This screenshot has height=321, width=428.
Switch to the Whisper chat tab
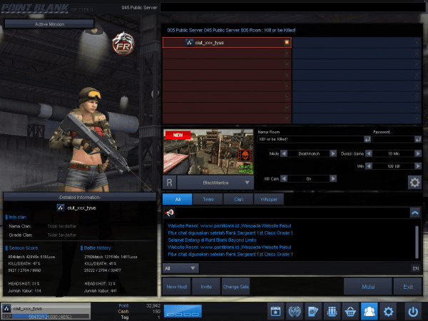[269, 199]
